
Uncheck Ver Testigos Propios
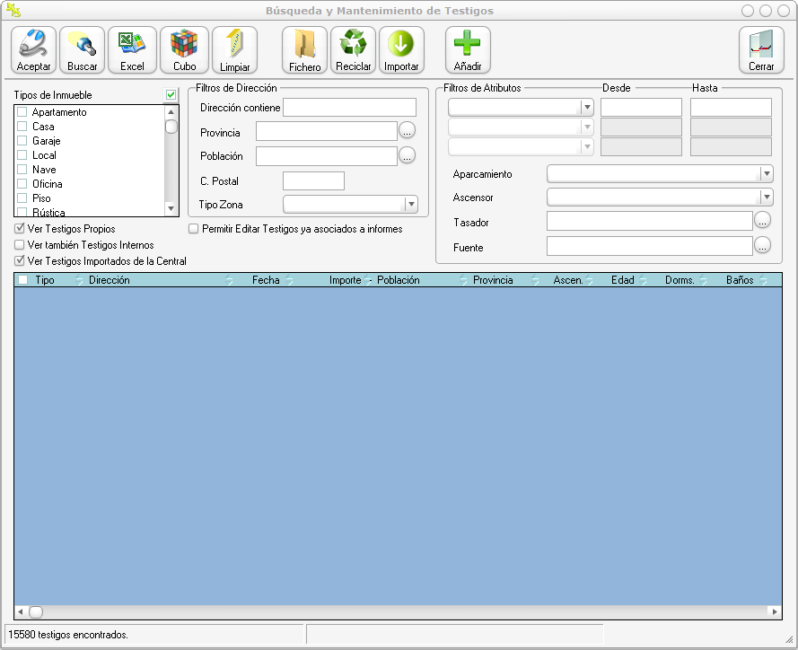click(x=21, y=229)
